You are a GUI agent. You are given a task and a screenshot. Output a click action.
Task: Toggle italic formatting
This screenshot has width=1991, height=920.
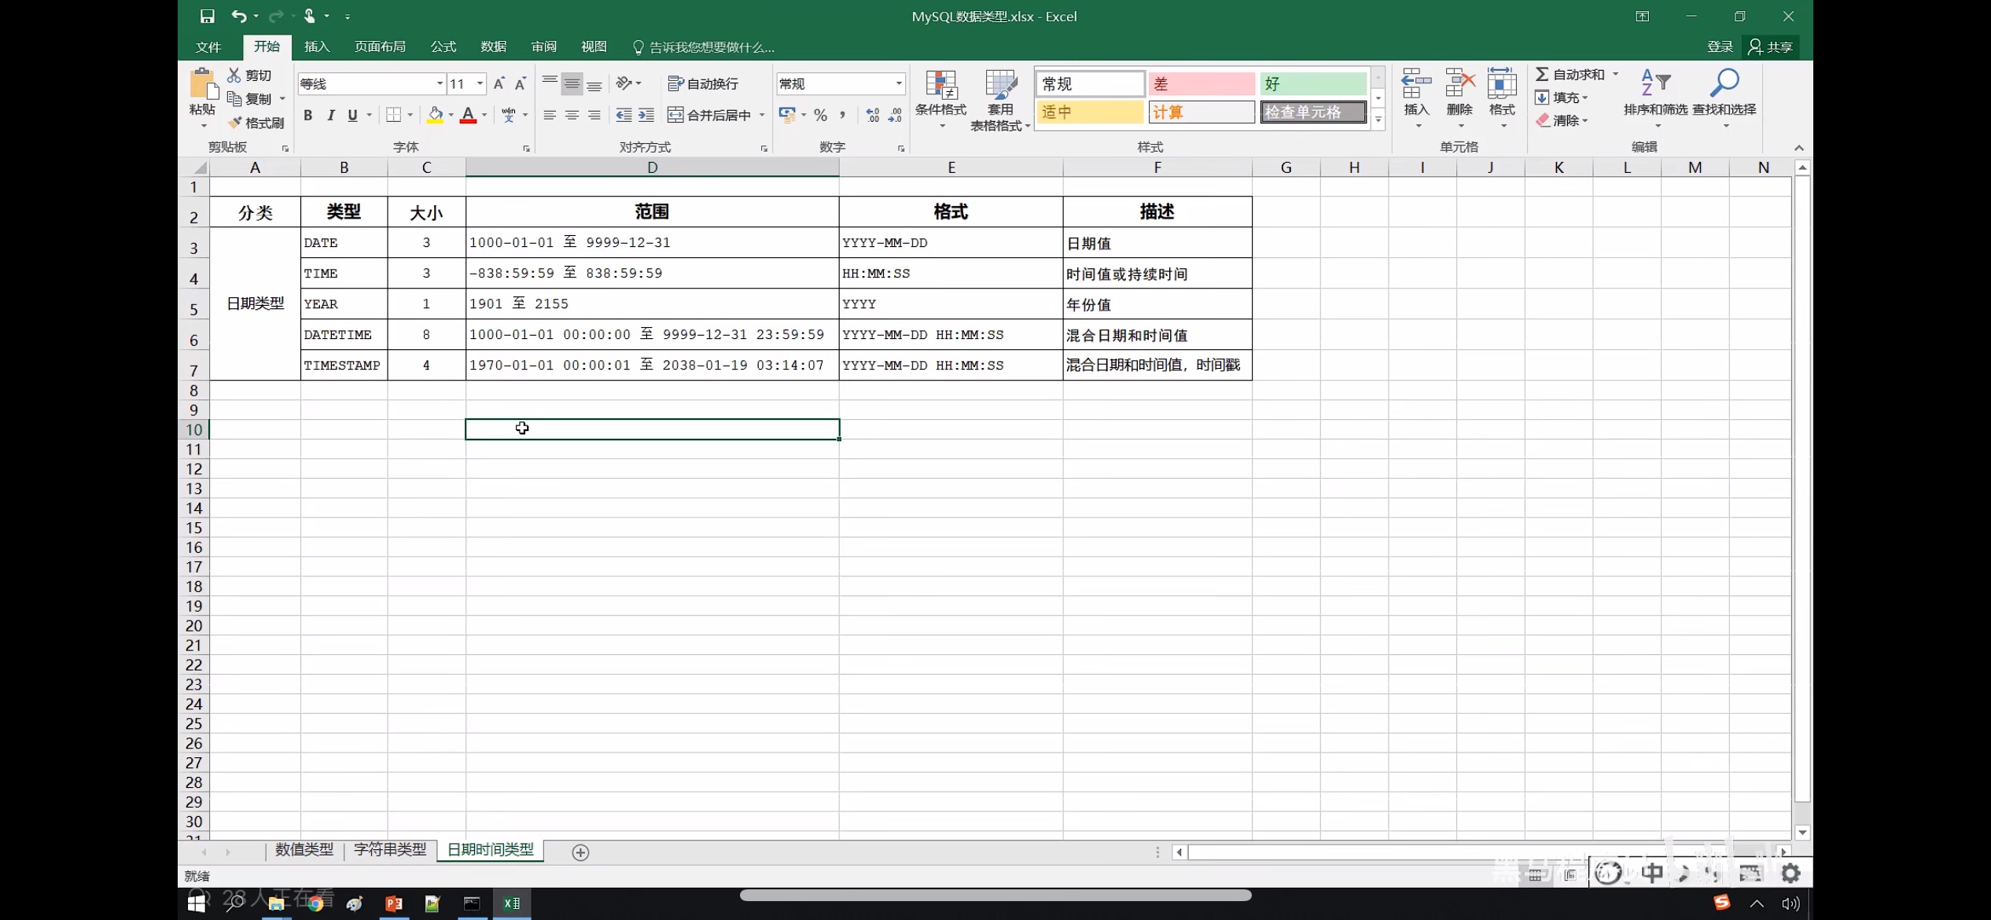click(x=330, y=115)
